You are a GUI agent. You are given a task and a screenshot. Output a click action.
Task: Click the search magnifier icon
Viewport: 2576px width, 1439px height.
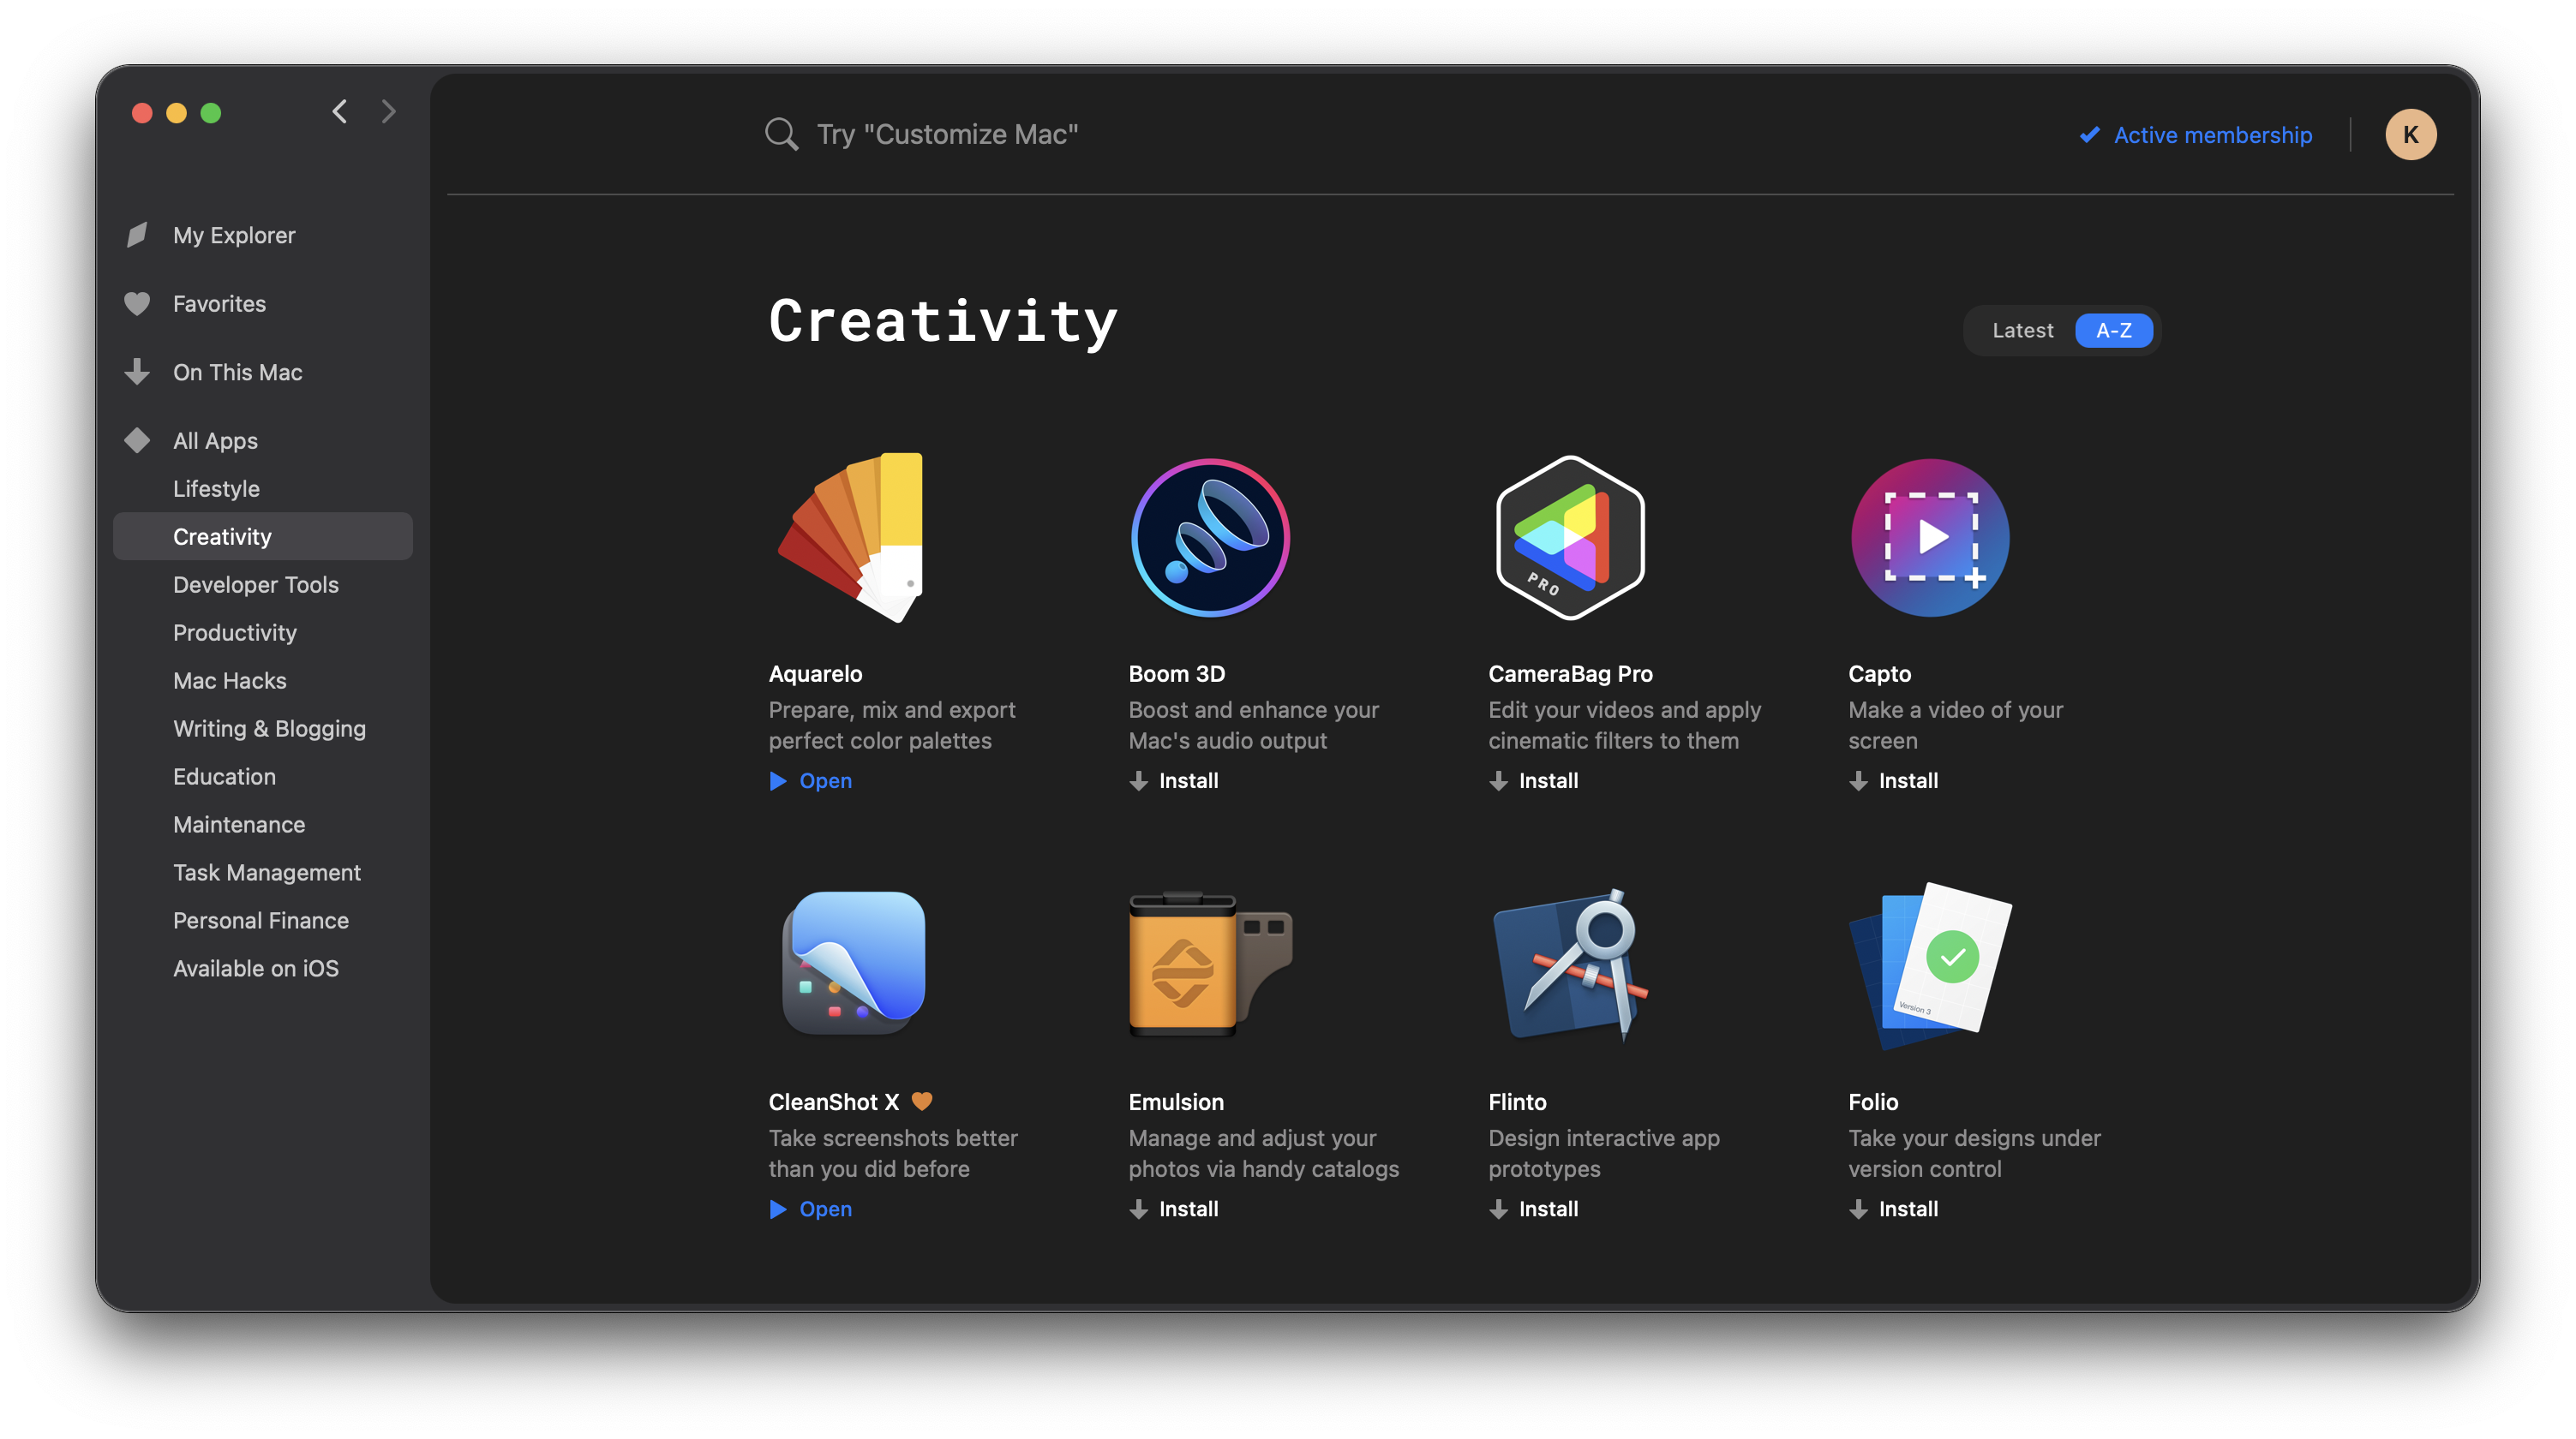point(781,134)
